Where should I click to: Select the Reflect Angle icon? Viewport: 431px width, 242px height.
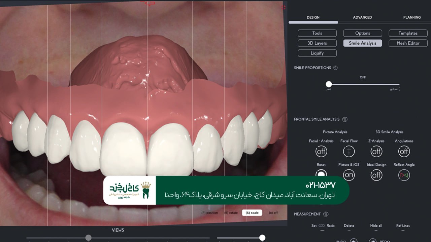tap(404, 174)
